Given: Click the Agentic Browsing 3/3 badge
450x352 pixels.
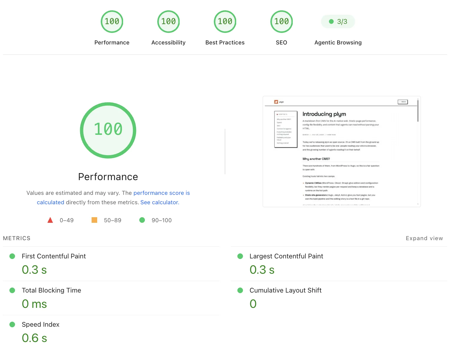Looking at the screenshot, I should 338,21.
